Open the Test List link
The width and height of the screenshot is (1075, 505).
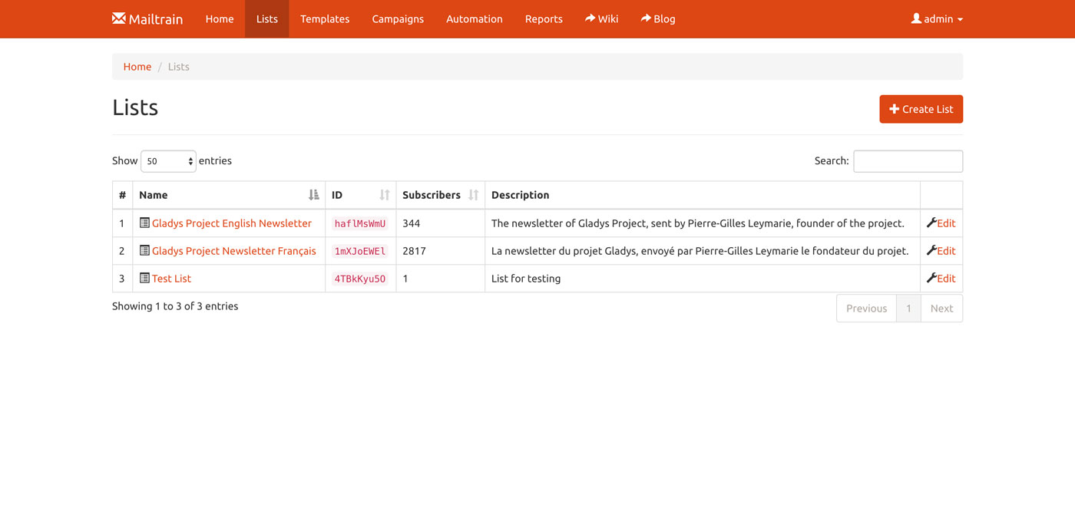click(x=171, y=279)
